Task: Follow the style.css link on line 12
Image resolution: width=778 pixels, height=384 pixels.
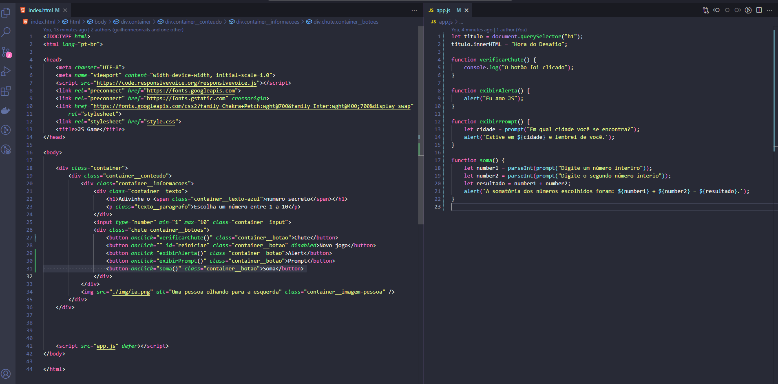Action: point(161,122)
